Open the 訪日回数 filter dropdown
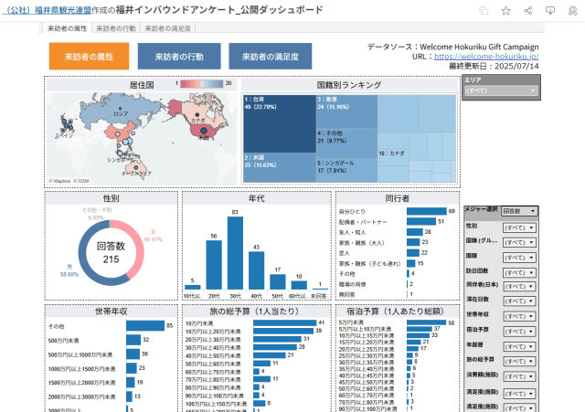This screenshot has height=412, width=585. (x=519, y=270)
